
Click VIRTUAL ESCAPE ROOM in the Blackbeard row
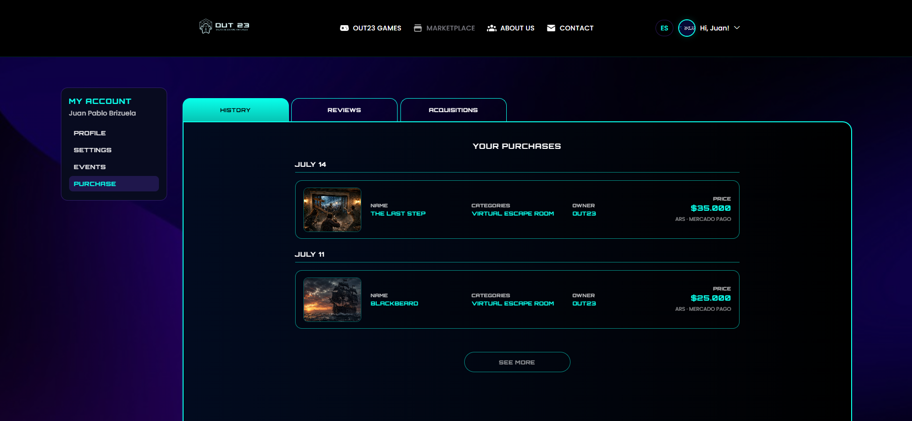513,304
